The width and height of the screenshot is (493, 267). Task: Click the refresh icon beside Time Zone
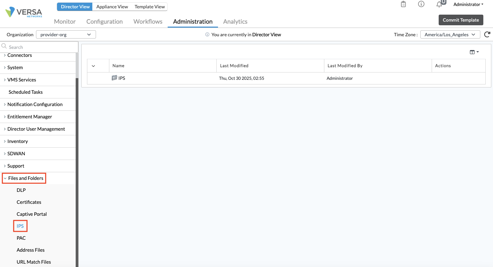click(487, 34)
